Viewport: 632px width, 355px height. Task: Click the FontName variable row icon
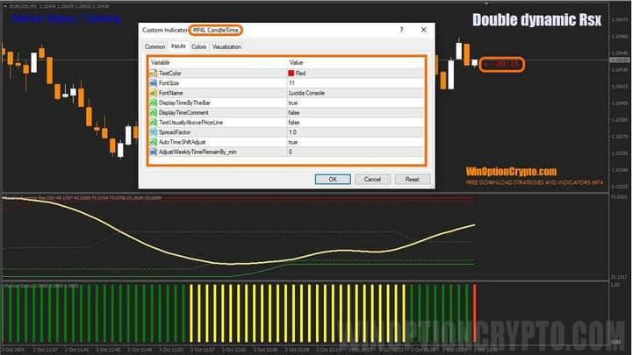point(153,93)
